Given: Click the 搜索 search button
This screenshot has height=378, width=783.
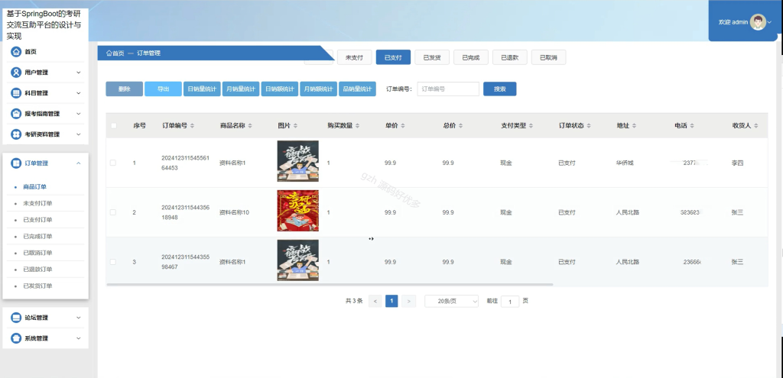Looking at the screenshot, I should pyautogui.click(x=500, y=89).
